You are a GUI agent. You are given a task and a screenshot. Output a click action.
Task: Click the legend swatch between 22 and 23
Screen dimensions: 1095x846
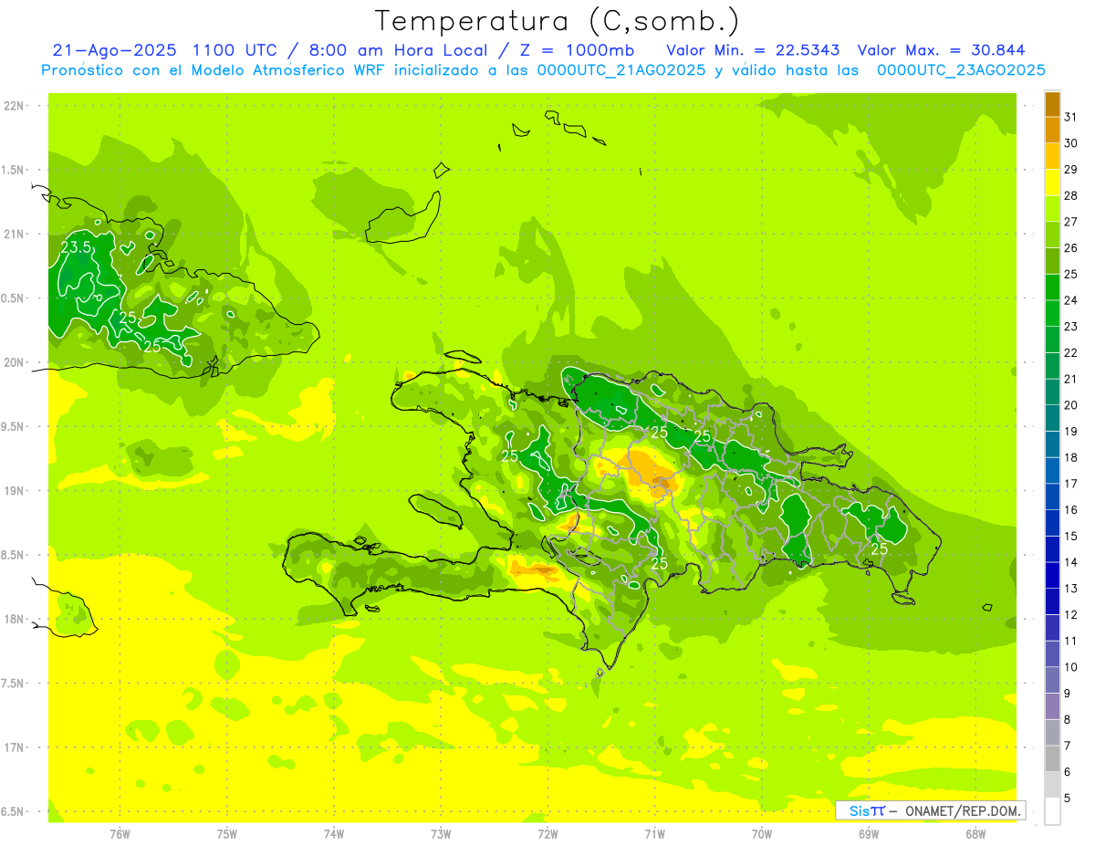[x=1052, y=339]
